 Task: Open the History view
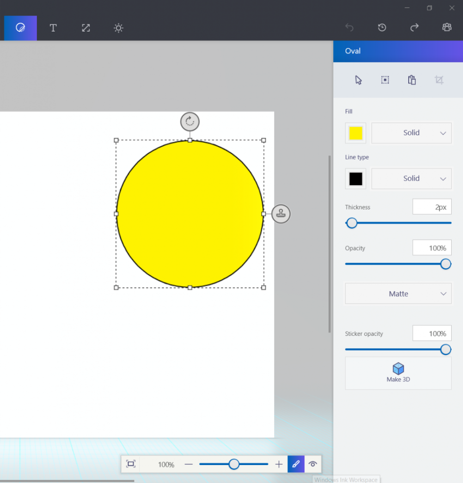[381, 27]
